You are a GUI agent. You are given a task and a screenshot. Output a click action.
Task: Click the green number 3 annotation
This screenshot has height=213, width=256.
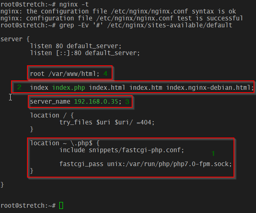127,102
